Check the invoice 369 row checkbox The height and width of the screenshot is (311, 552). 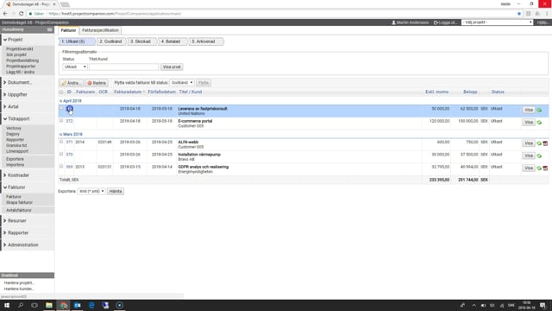pyautogui.click(x=61, y=167)
